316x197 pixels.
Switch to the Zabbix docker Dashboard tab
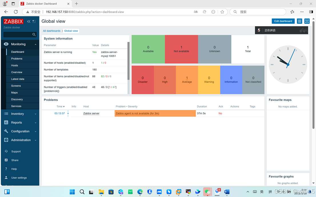(46, 4)
